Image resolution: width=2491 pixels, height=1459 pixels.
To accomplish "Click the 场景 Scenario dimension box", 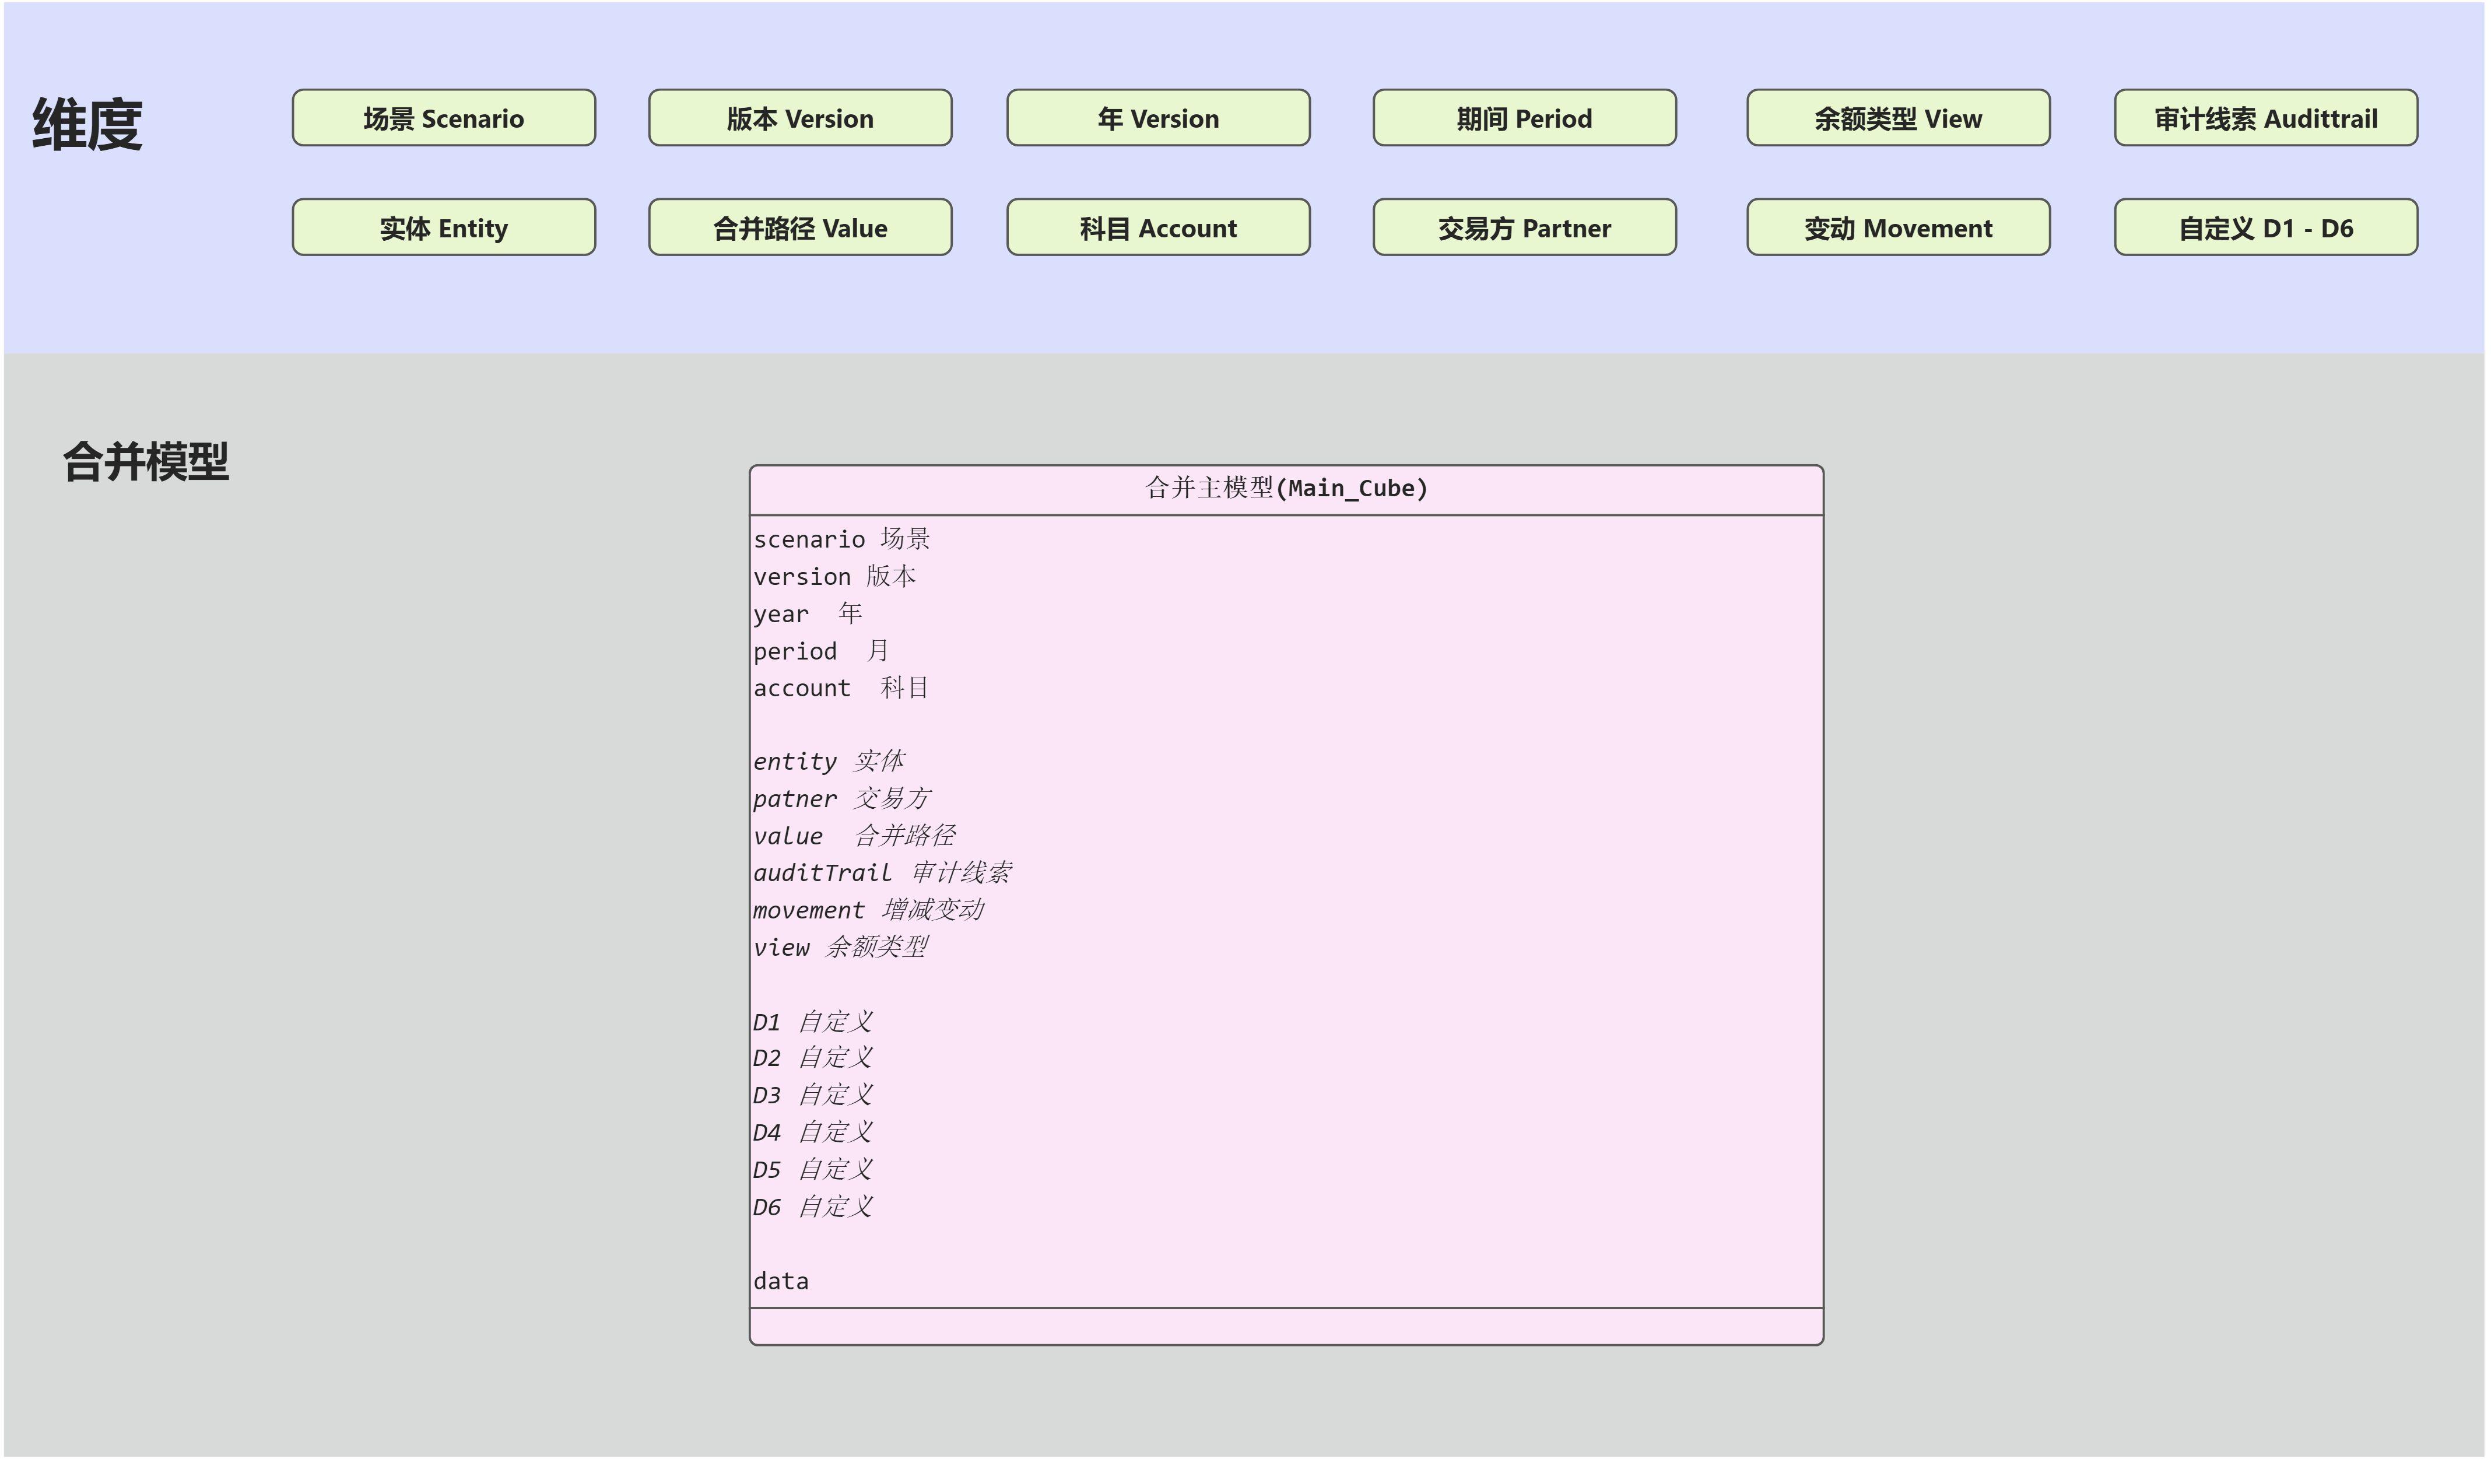I will click(x=444, y=118).
